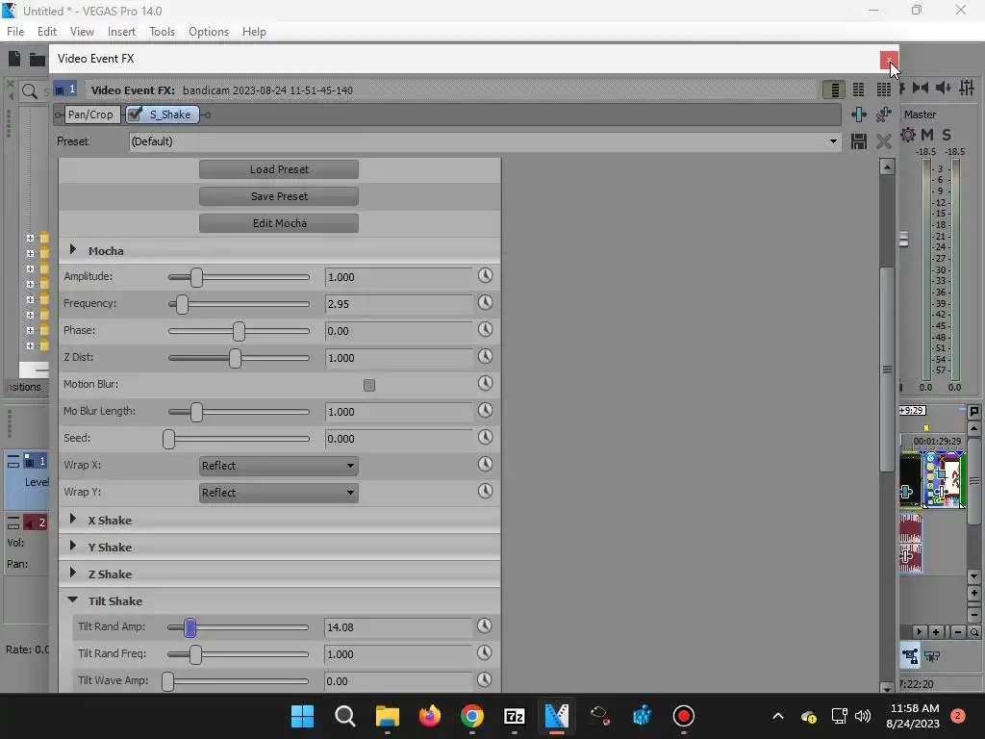Expand the Y Shake section
Screen dimensions: 985x739
(73, 547)
